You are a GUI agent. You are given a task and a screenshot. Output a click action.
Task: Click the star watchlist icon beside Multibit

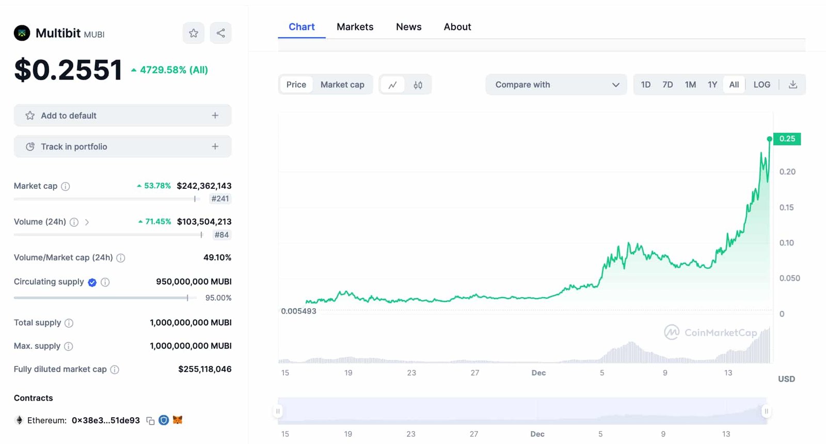pyautogui.click(x=194, y=33)
